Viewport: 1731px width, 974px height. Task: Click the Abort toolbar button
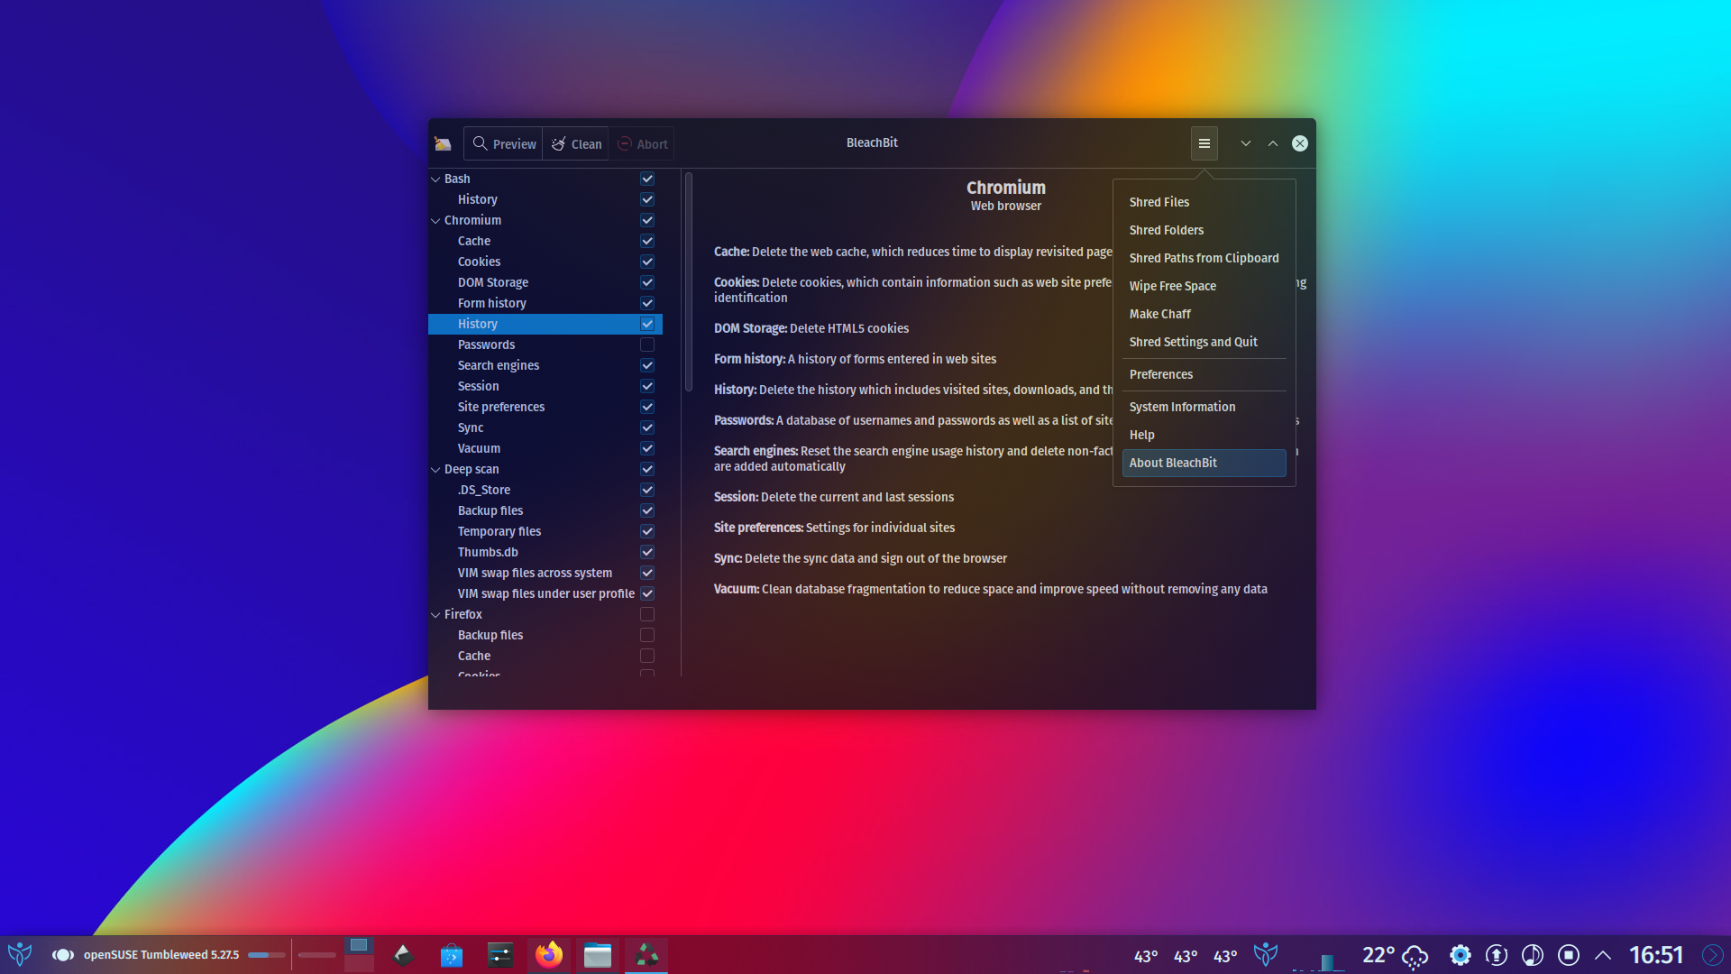(x=642, y=143)
